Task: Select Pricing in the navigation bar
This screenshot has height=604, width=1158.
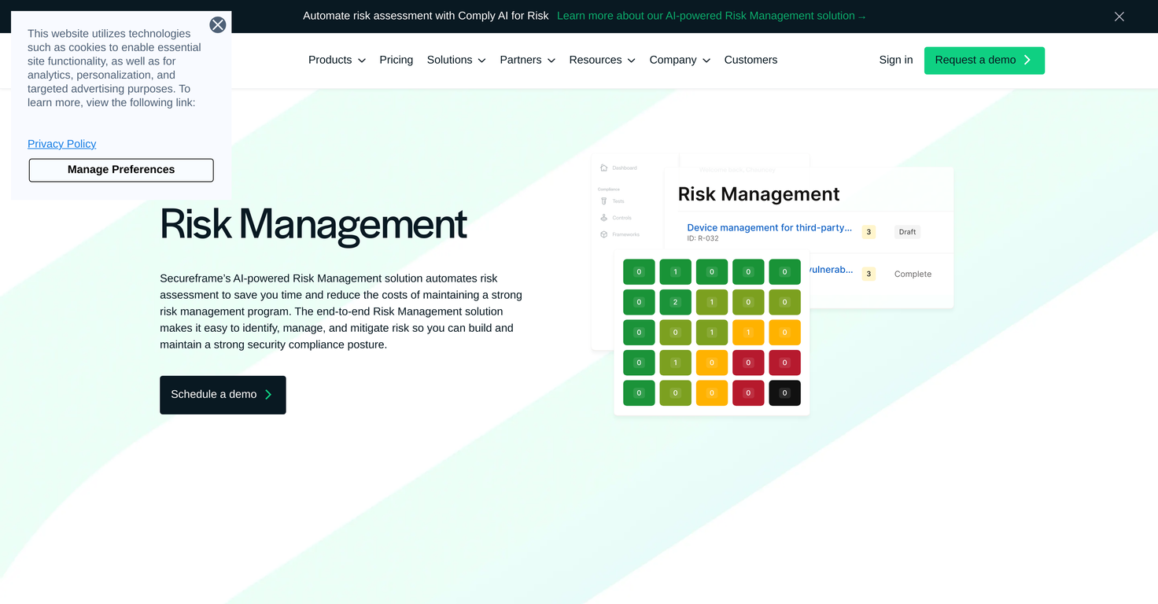Action: (x=396, y=60)
